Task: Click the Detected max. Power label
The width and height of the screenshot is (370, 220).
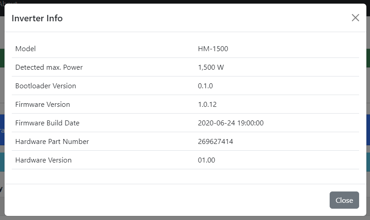Action: (x=49, y=67)
